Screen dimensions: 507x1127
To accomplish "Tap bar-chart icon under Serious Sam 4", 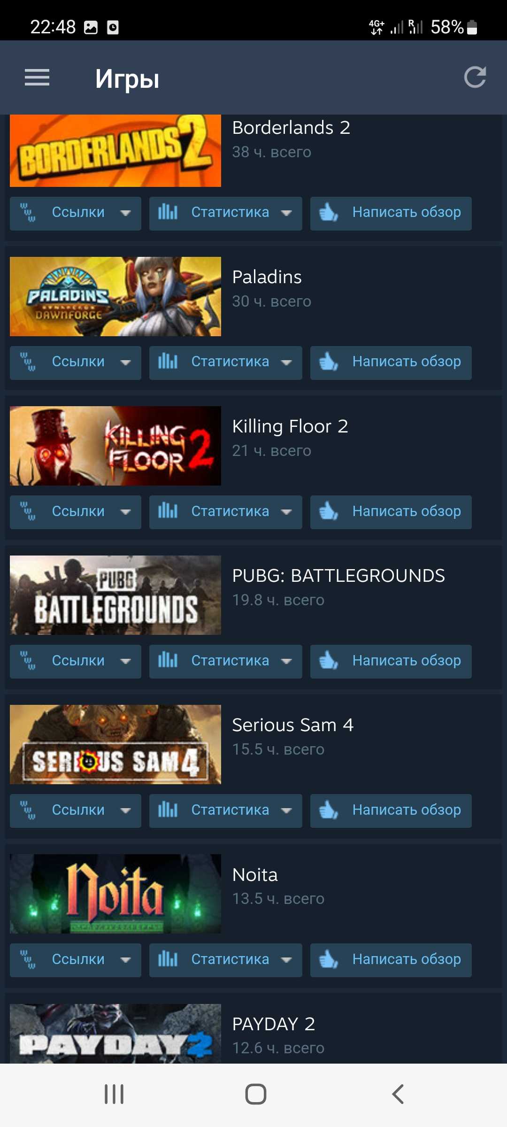I will tap(168, 810).
